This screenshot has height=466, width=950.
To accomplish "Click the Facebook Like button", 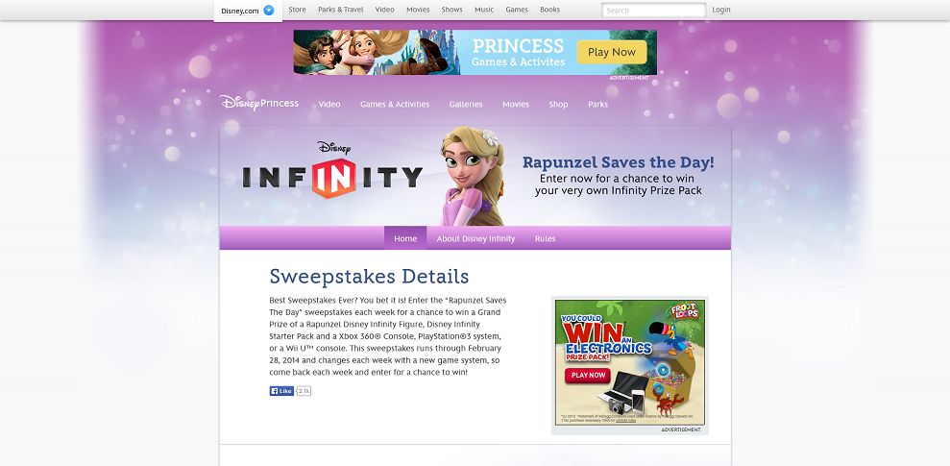I will [281, 391].
